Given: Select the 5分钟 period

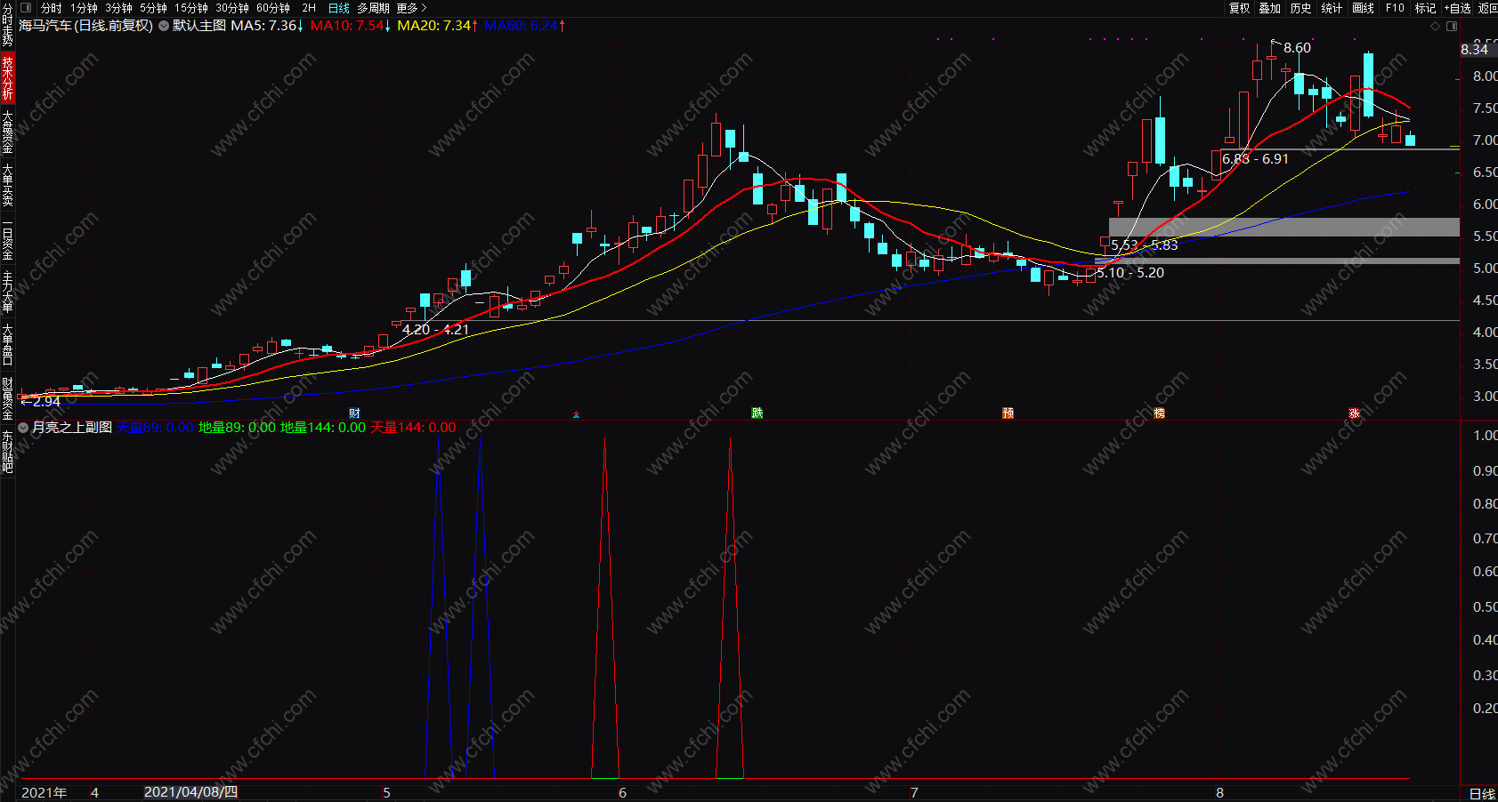Looking at the screenshot, I should point(154,8).
